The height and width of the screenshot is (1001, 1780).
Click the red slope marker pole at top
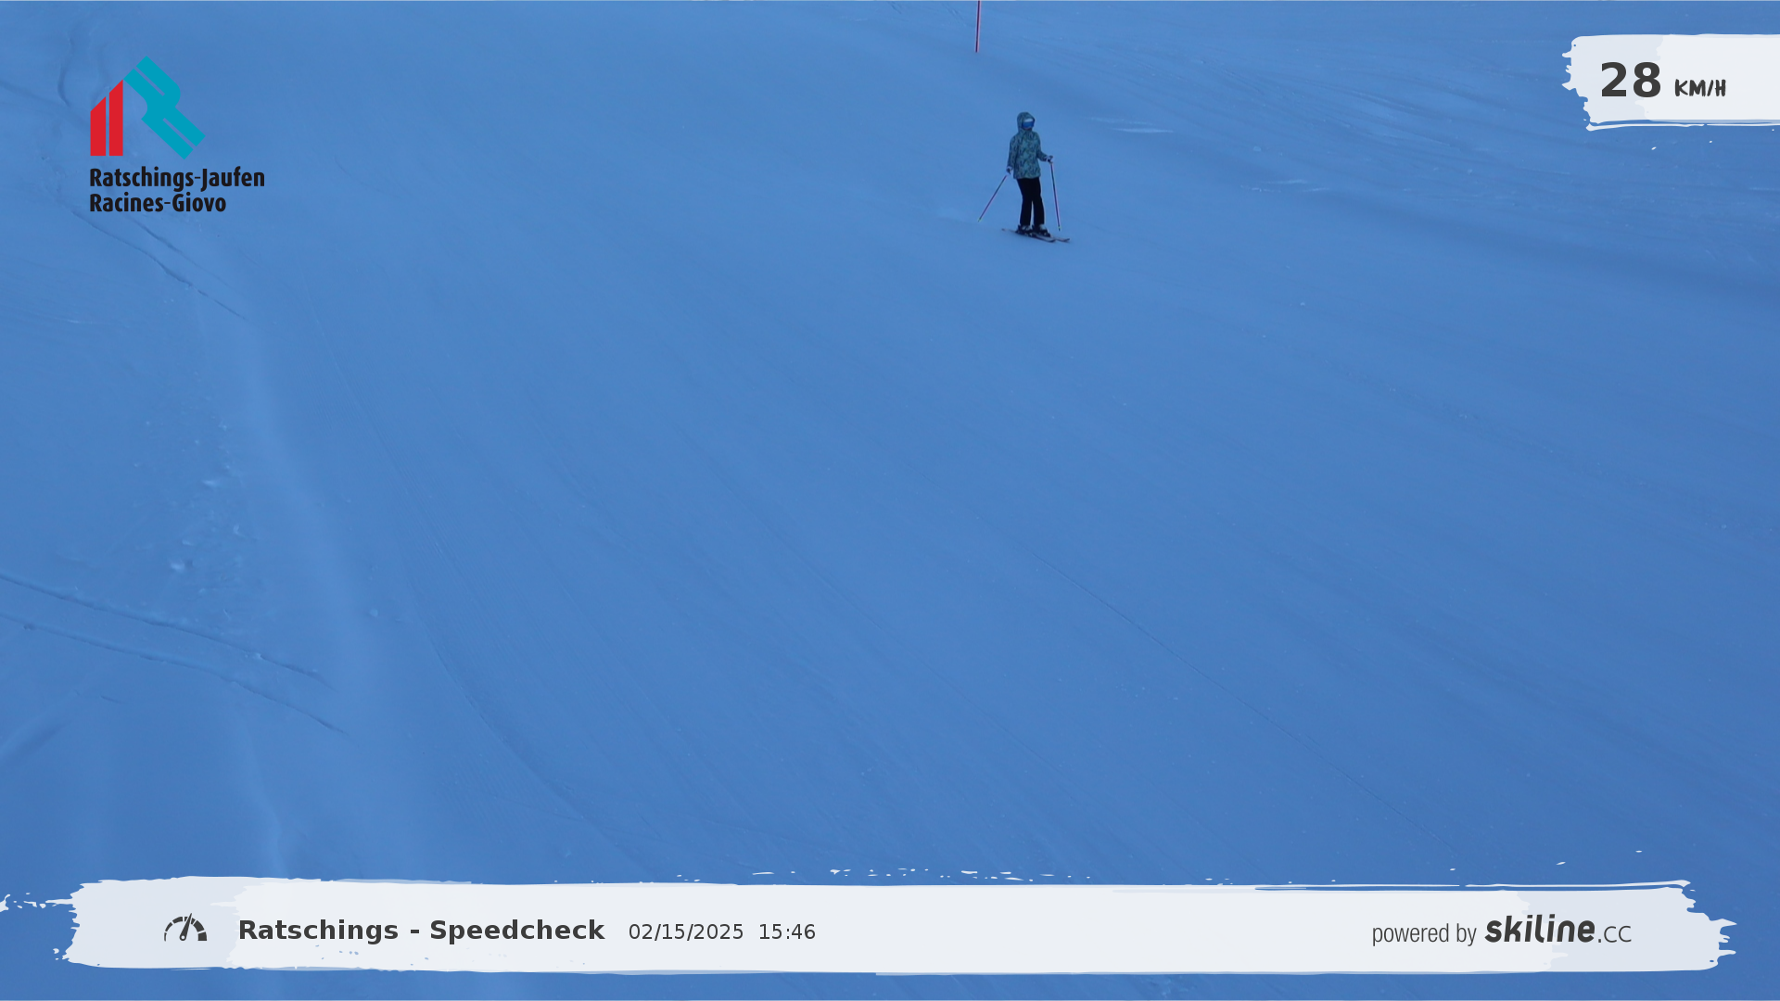[977, 26]
